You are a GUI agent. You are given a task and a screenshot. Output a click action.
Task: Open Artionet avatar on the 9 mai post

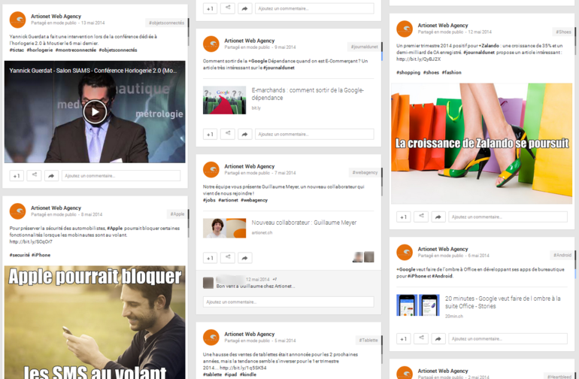(211, 44)
